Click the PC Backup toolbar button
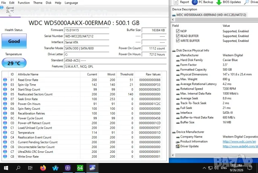The height and width of the screenshot is (173, 258). (x=202, y=2)
